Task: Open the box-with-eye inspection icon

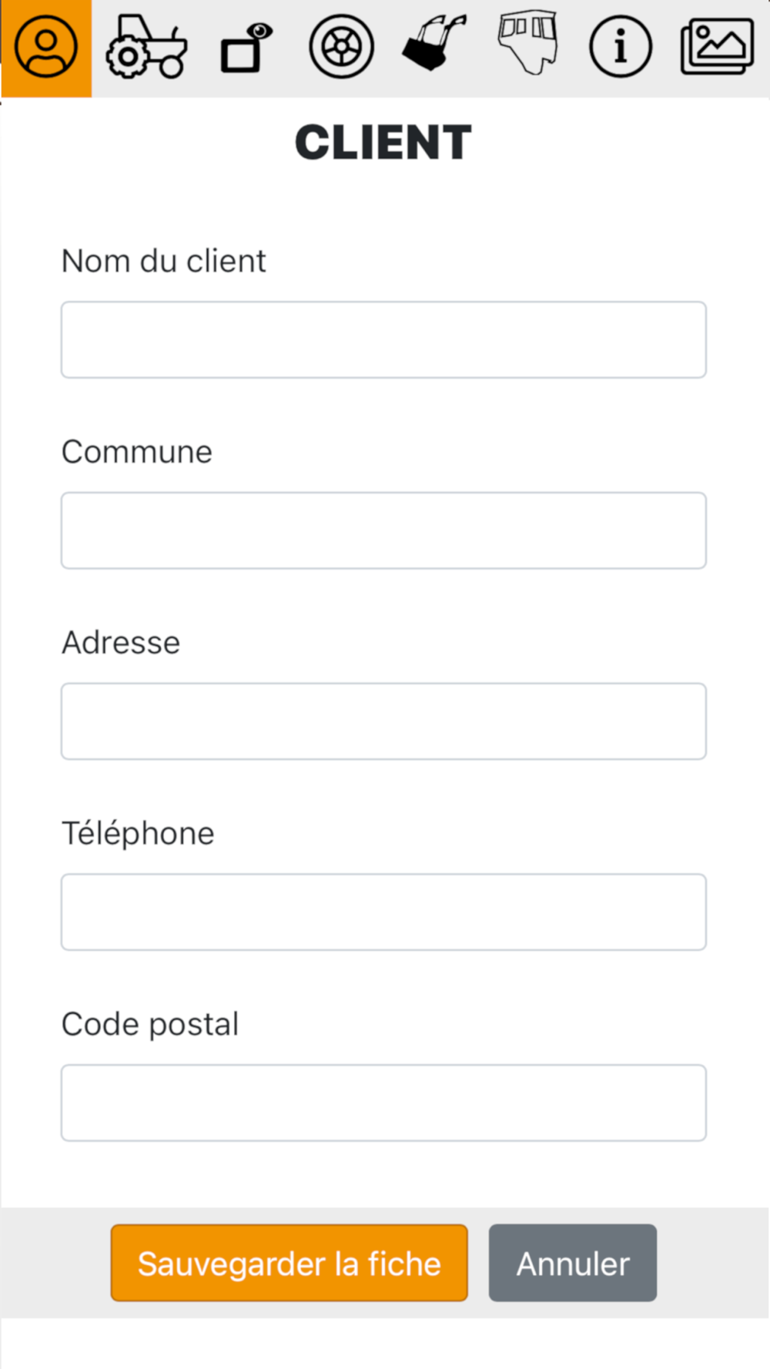Action: (246, 48)
